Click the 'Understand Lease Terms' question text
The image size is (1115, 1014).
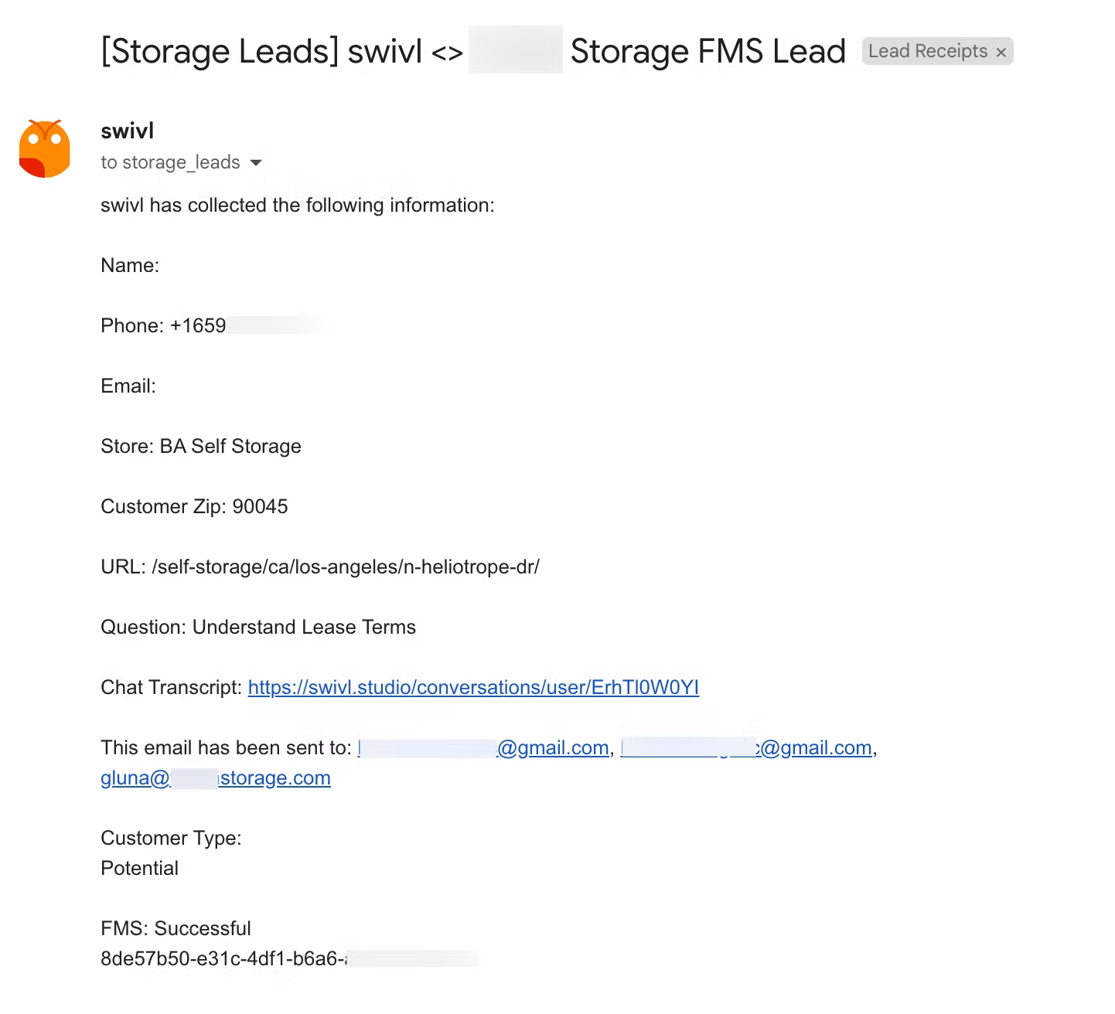[304, 627]
